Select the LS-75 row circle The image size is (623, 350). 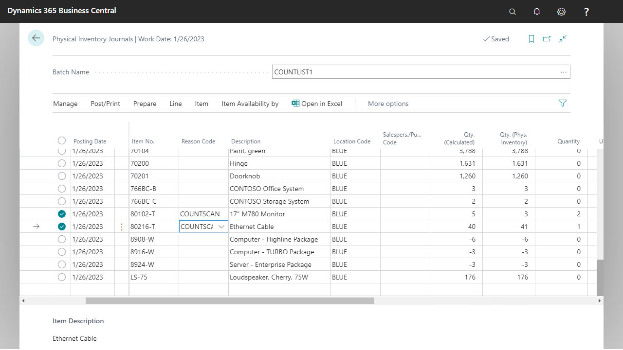pyautogui.click(x=62, y=277)
